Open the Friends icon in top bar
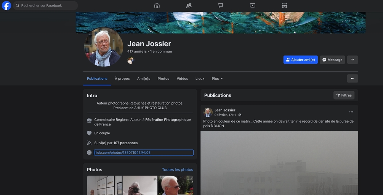The height and width of the screenshot is (195, 383). point(189,6)
